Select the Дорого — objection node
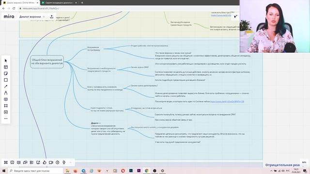Viewport: 310px width, 174px height. [x=108, y=129]
